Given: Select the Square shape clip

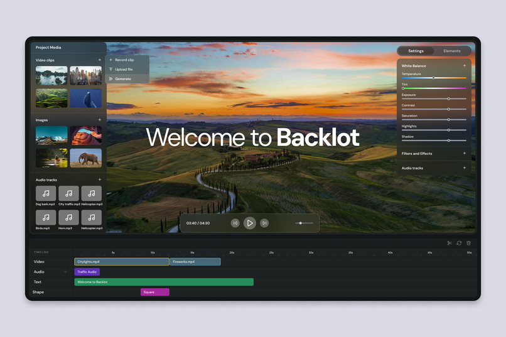Looking at the screenshot, I should (155, 292).
